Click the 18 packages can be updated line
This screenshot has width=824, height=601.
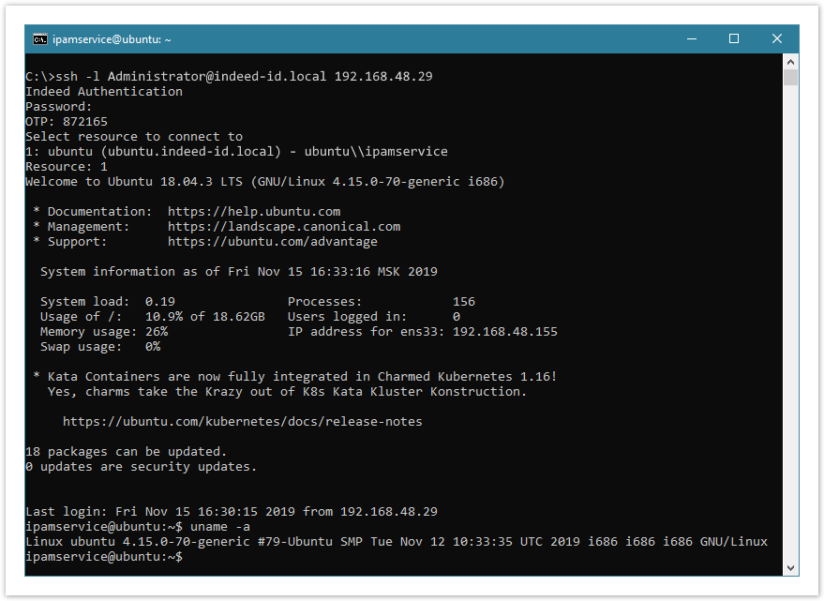(x=126, y=452)
